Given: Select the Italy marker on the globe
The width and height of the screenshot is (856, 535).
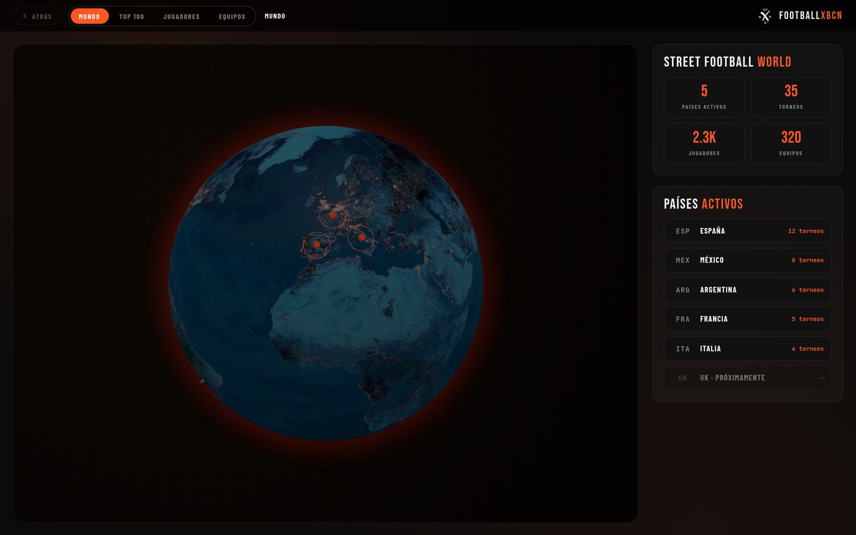Looking at the screenshot, I should [x=361, y=237].
